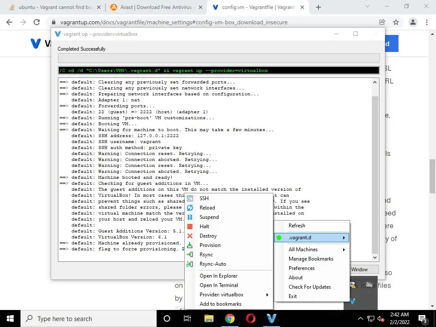Viewport: 436px width, 327px height.
Task: Click the Rsync arrow icon
Action: point(189,255)
